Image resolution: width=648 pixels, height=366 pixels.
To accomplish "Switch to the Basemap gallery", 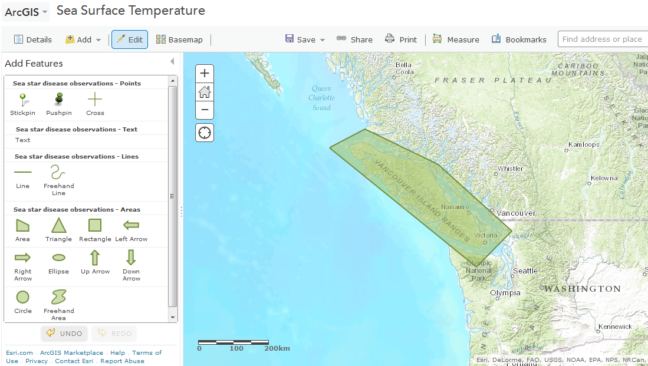I will click(179, 39).
